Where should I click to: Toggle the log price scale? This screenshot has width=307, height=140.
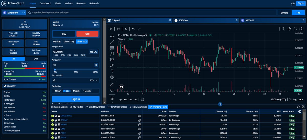[x=295, y=99]
